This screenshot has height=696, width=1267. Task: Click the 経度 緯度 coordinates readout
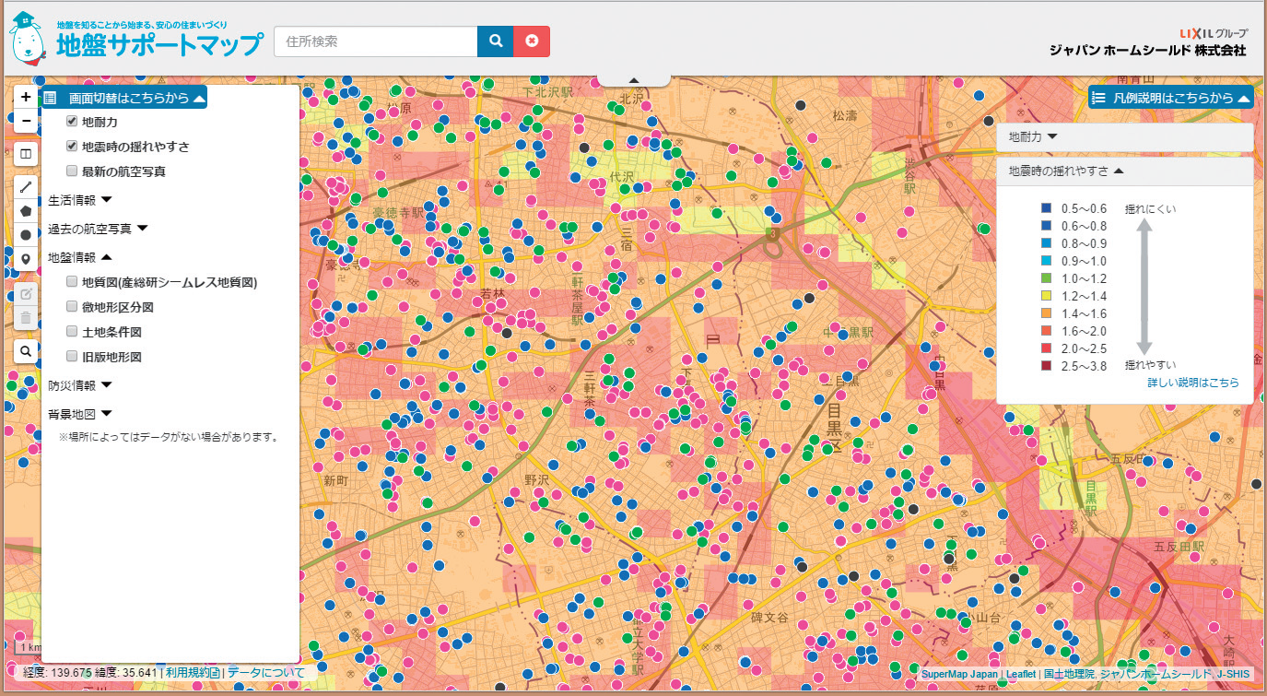[x=89, y=673]
